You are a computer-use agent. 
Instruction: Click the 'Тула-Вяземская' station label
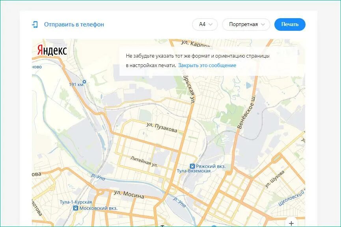194,171
